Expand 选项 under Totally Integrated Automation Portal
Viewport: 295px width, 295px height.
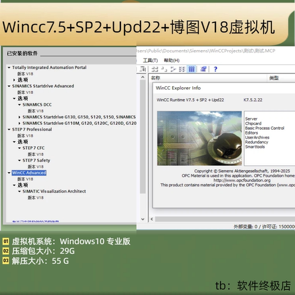[x=14, y=80]
